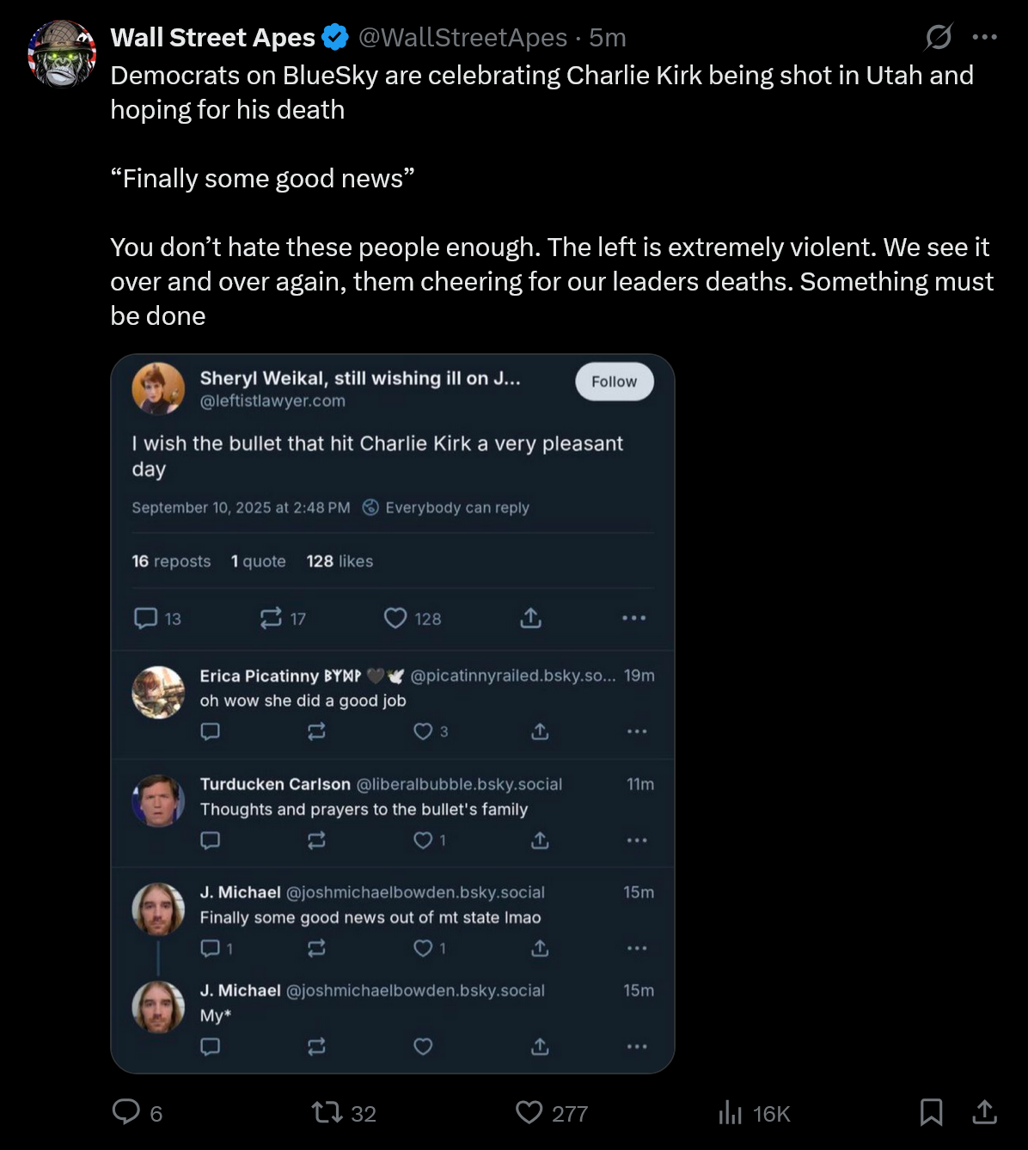Bookmark this tweet
The width and height of the screenshot is (1028, 1150).
(931, 1112)
